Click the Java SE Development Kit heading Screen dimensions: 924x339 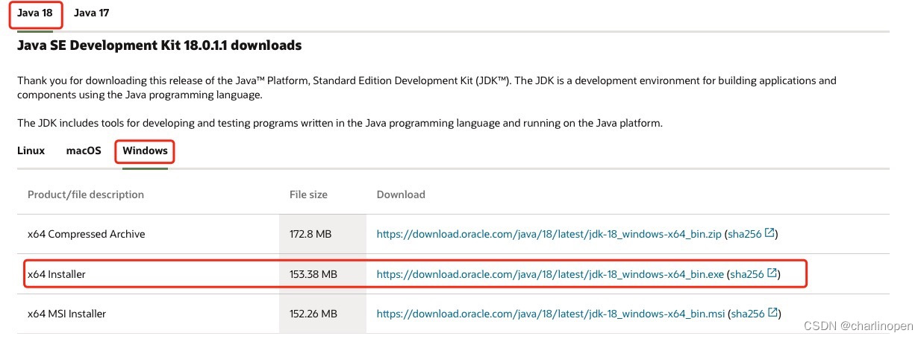(x=159, y=46)
